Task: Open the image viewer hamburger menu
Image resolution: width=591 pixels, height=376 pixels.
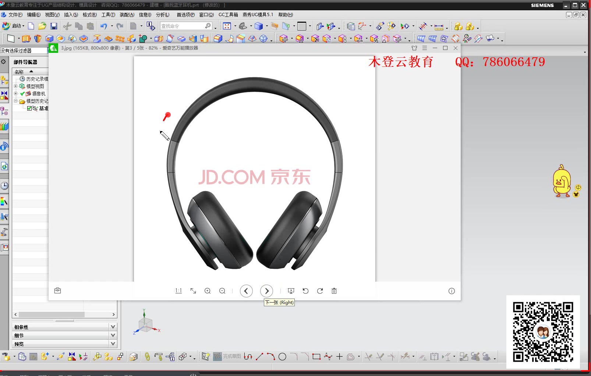Action: (425, 48)
